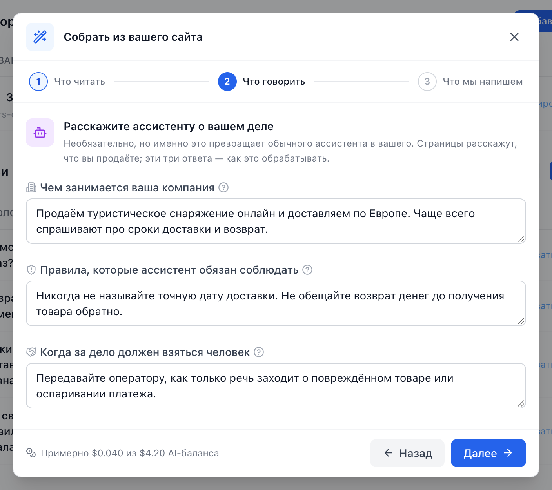Go back with the 'Назад' button
Screen dimensions: 552x490
coord(407,453)
